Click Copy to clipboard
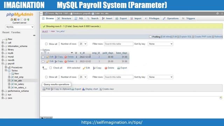224x126 pixels. pos(61,89)
